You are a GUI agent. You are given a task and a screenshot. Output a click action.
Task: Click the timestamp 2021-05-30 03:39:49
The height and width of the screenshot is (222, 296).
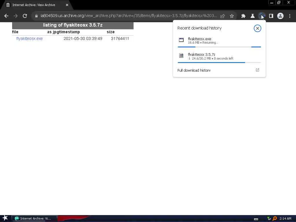(83, 38)
